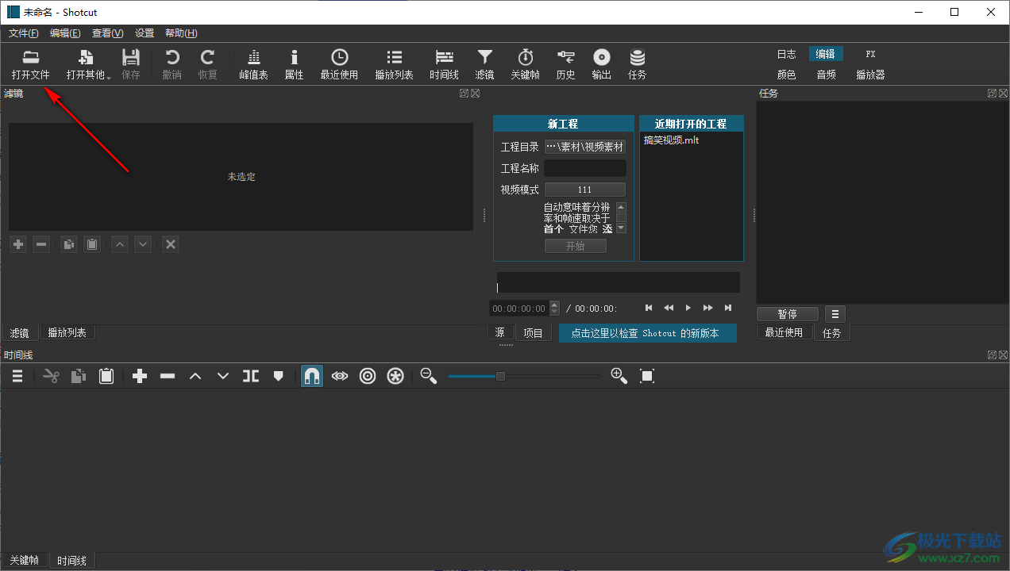The height and width of the screenshot is (571, 1010).
Task: Switch to the FX layout
Action: [x=870, y=54]
